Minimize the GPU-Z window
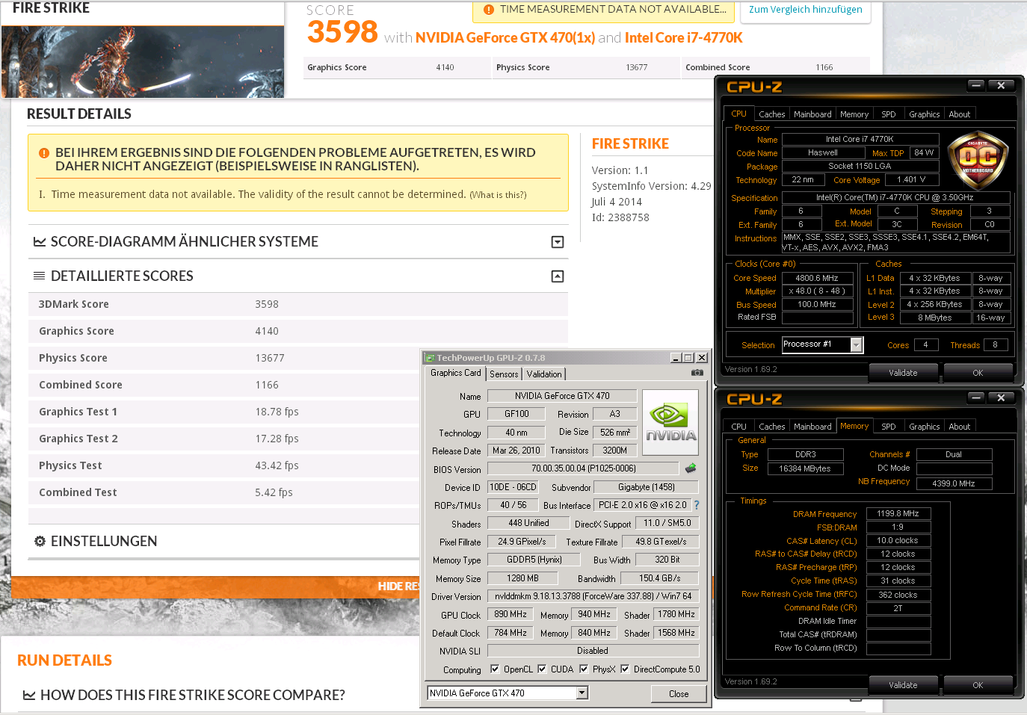 [x=676, y=358]
